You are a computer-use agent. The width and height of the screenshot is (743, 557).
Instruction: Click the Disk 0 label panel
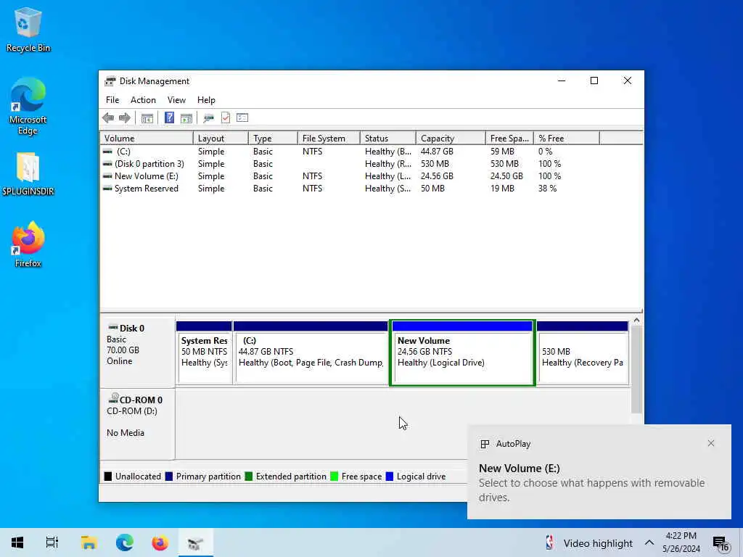137,352
